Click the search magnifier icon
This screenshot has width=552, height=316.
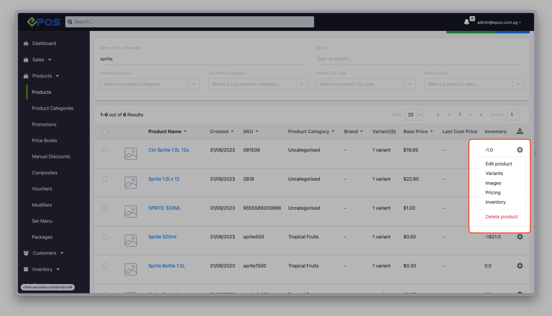click(70, 22)
